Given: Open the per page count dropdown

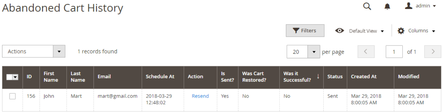Looking at the screenshot, I should coord(314,52).
